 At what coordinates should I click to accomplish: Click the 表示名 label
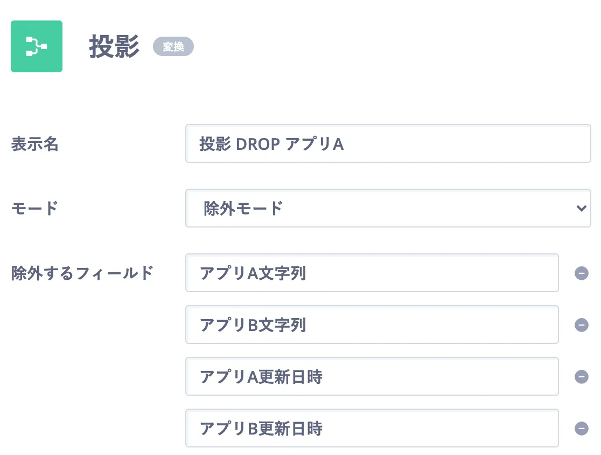pos(34,144)
